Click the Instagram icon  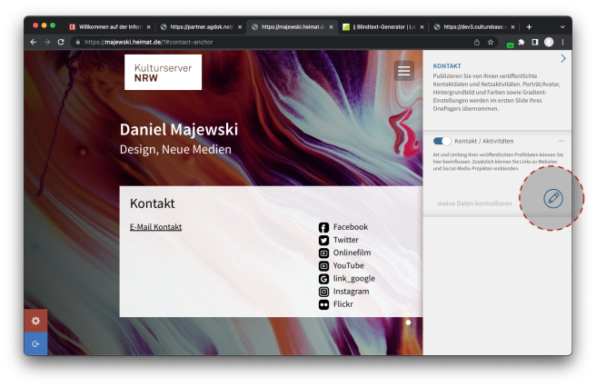(323, 292)
